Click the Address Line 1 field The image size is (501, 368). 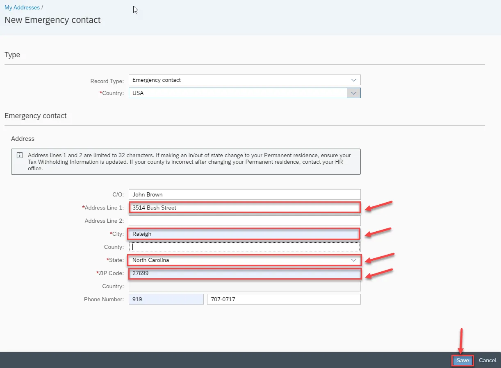[244, 208]
